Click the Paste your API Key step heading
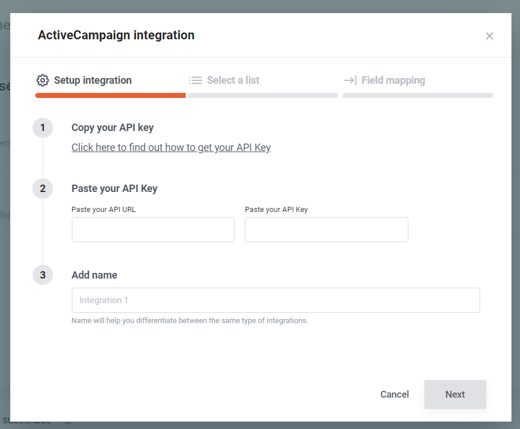The height and width of the screenshot is (429, 520). [114, 189]
